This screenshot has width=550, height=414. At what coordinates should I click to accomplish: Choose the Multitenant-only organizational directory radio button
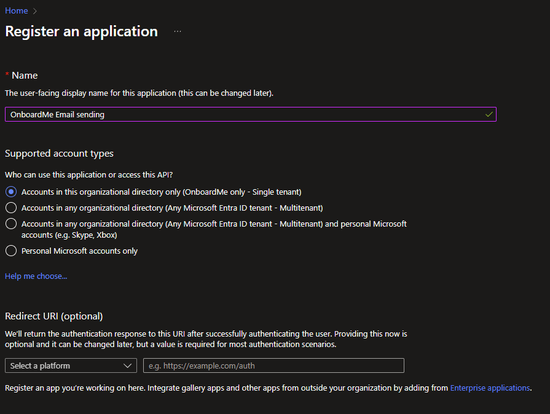coord(11,208)
